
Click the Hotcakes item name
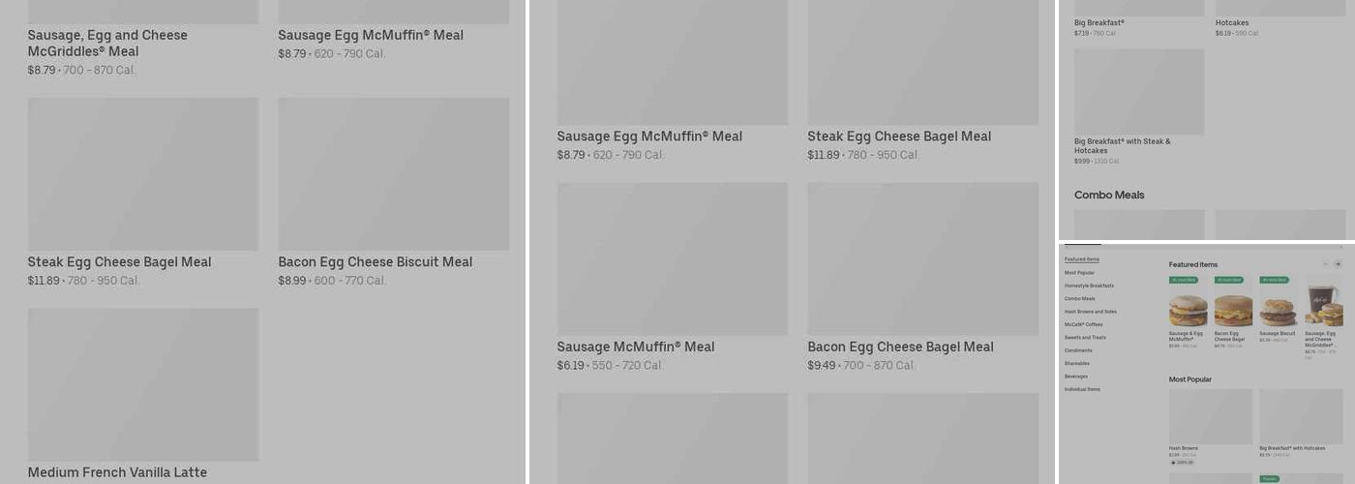(x=1232, y=23)
